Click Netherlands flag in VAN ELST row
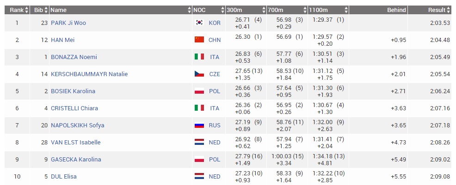Screen dimensions: 456x185 click(199, 142)
